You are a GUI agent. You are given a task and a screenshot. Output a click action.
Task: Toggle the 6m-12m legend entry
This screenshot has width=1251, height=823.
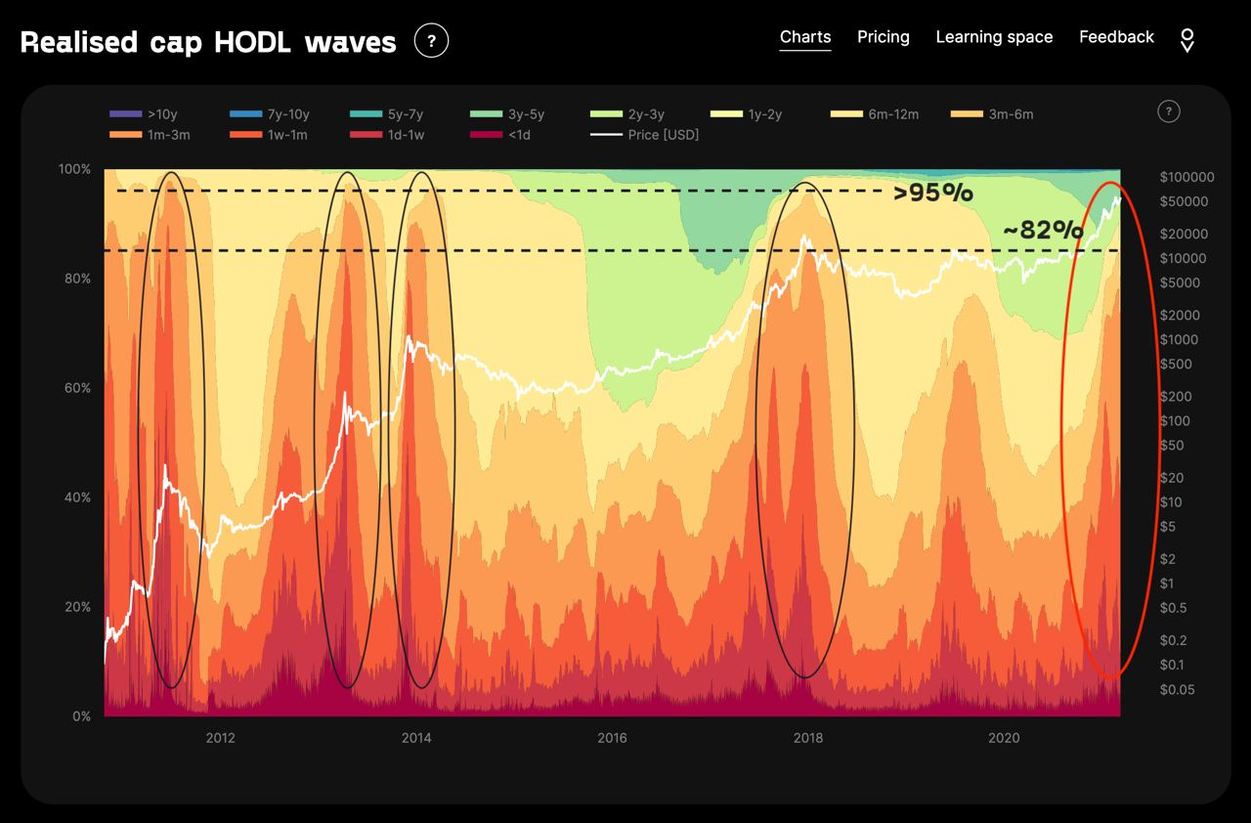[x=875, y=114]
